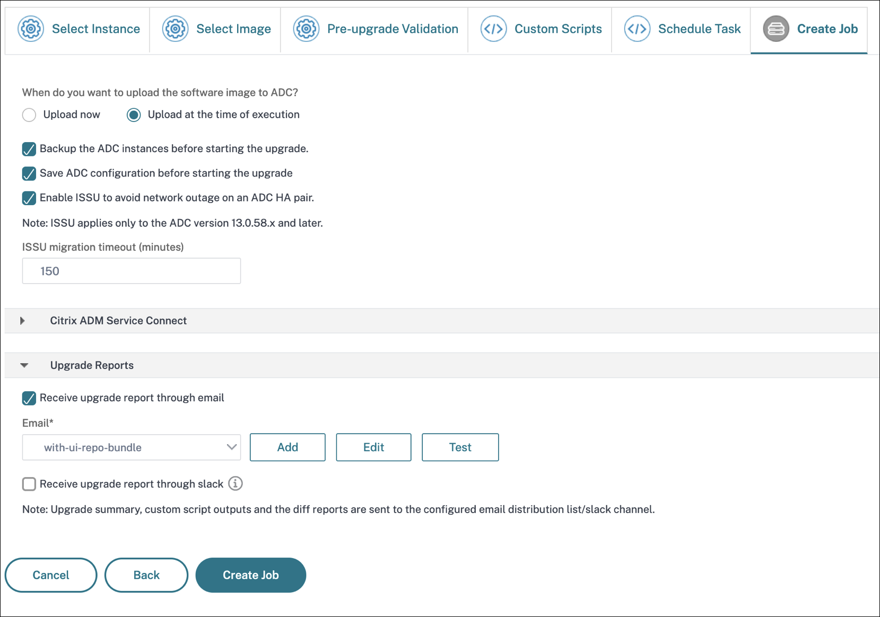Viewport: 880px width, 617px height.
Task: Open the Email distribution list dropdown
Action: pyautogui.click(x=132, y=447)
